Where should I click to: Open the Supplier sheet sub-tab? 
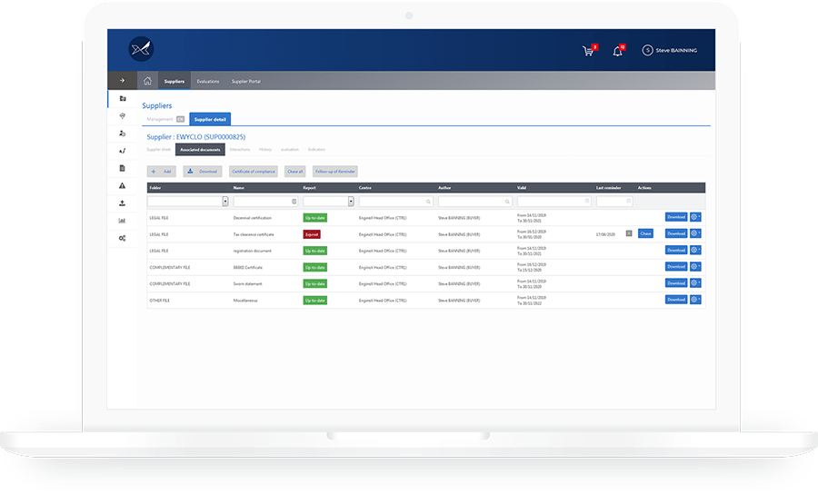point(158,150)
